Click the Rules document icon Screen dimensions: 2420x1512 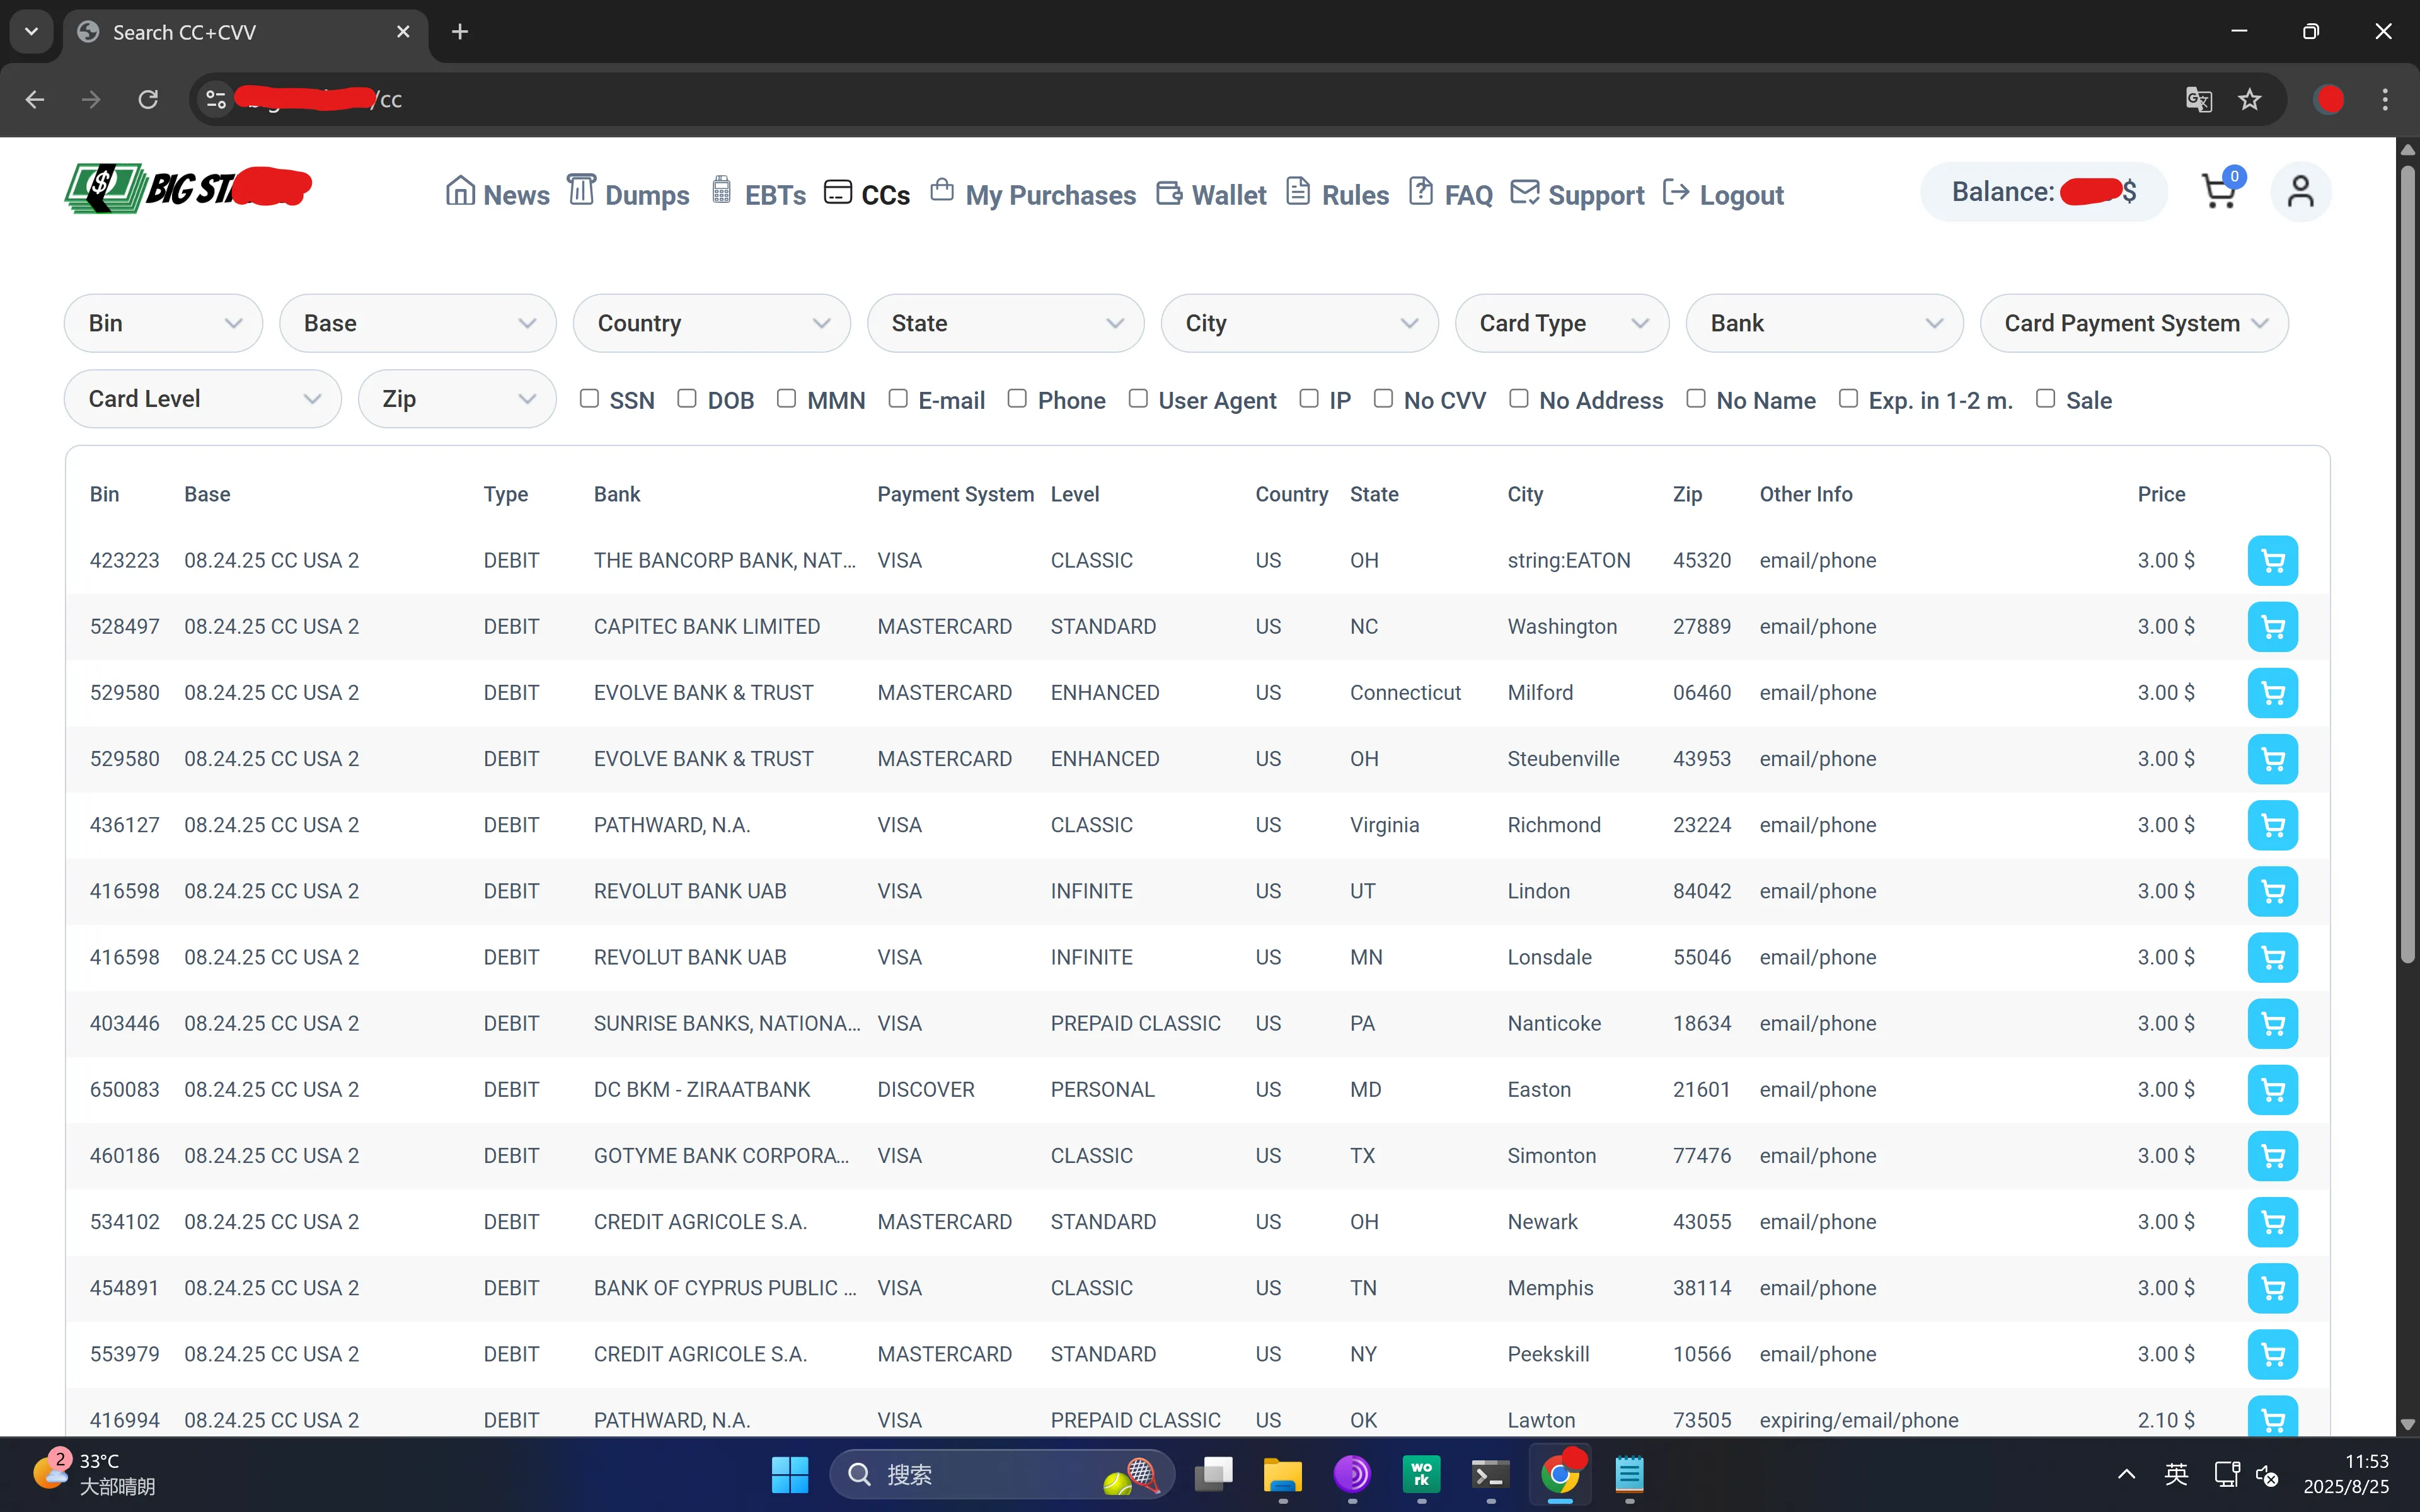coord(1298,190)
